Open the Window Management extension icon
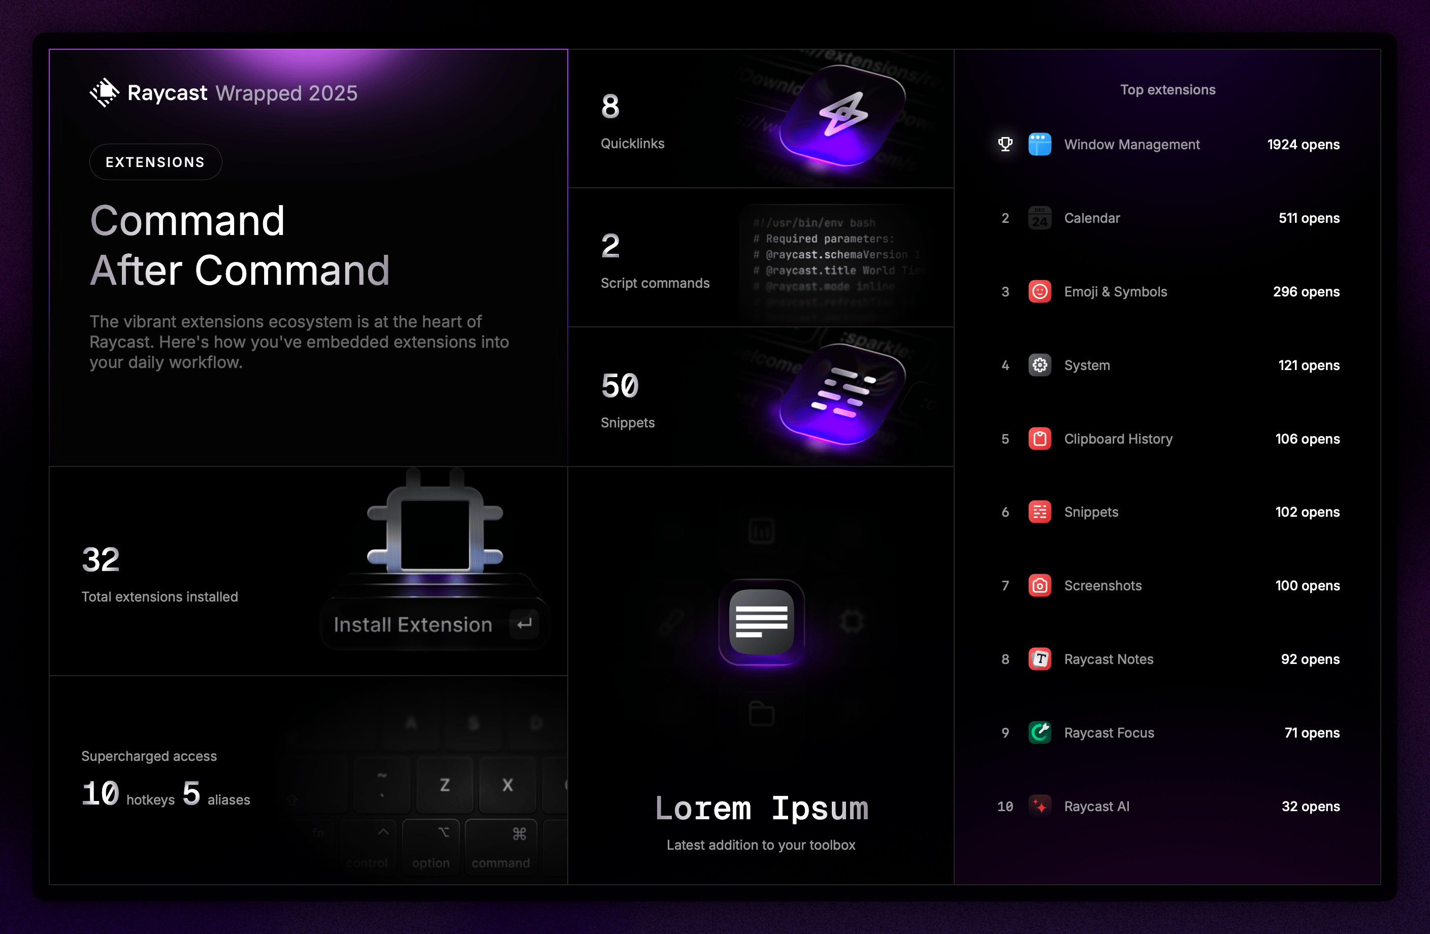The width and height of the screenshot is (1430, 934). click(x=1040, y=144)
